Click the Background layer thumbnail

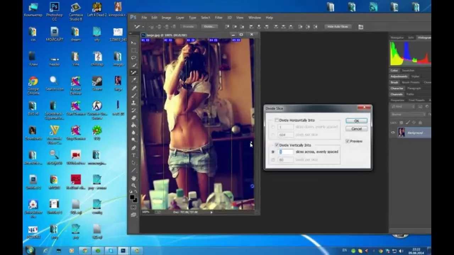coord(402,132)
